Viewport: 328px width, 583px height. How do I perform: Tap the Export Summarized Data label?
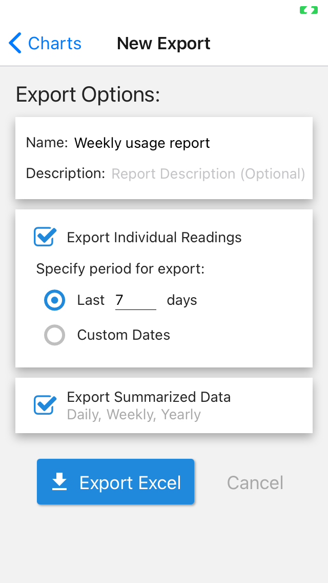point(149,397)
